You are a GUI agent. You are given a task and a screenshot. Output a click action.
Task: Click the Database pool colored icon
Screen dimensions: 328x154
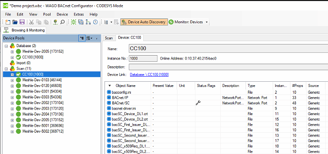pyautogui.click(x=12, y=46)
